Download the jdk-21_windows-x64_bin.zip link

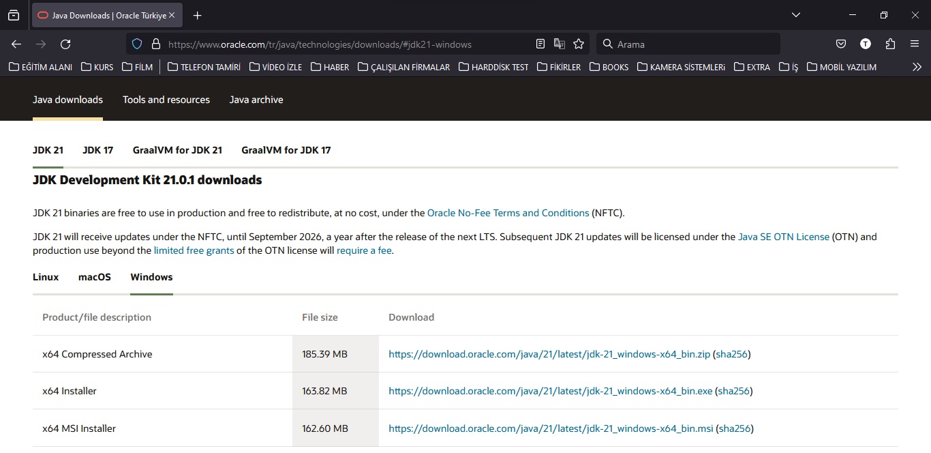[549, 354]
